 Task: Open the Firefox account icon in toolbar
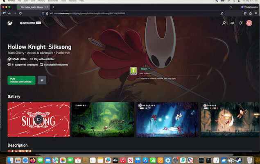tap(245, 13)
